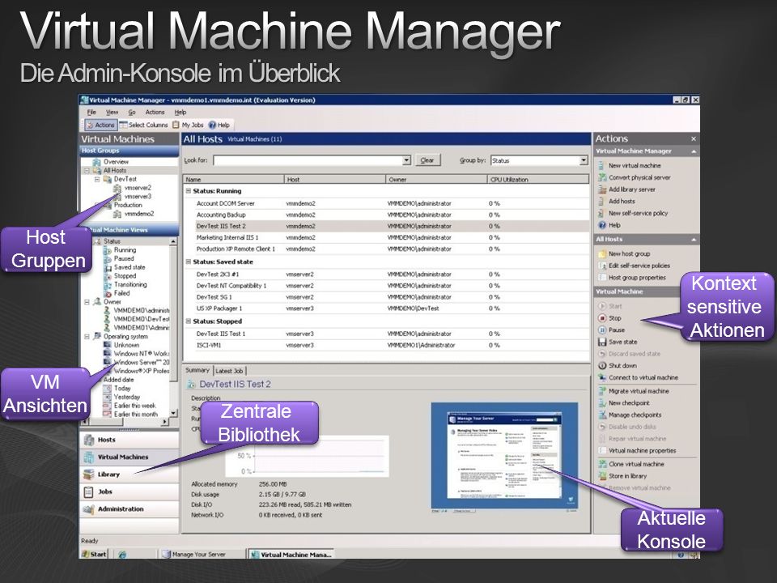Open My Jobs from the toolbar

[x=189, y=125]
